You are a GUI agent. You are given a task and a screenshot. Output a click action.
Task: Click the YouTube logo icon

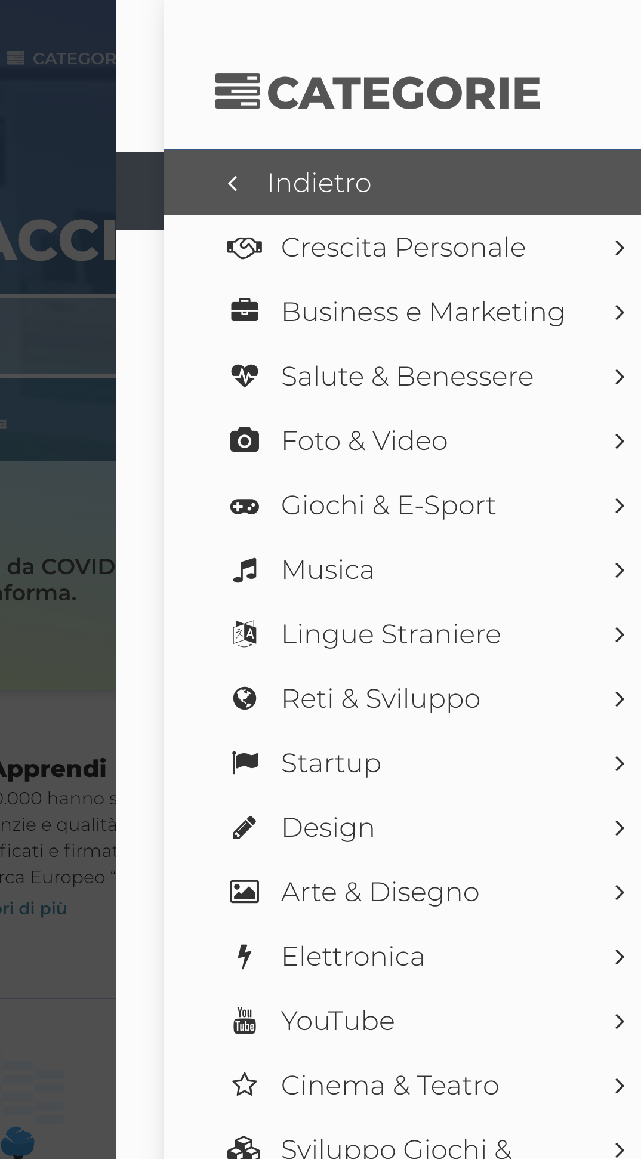coord(245,1021)
